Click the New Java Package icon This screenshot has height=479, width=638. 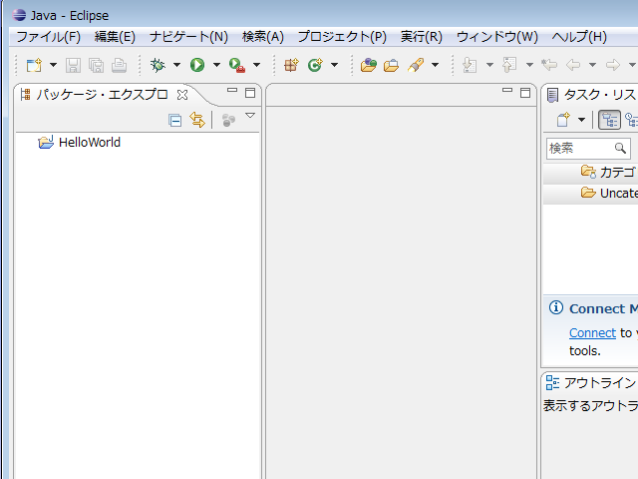pyautogui.click(x=291, y=65)
